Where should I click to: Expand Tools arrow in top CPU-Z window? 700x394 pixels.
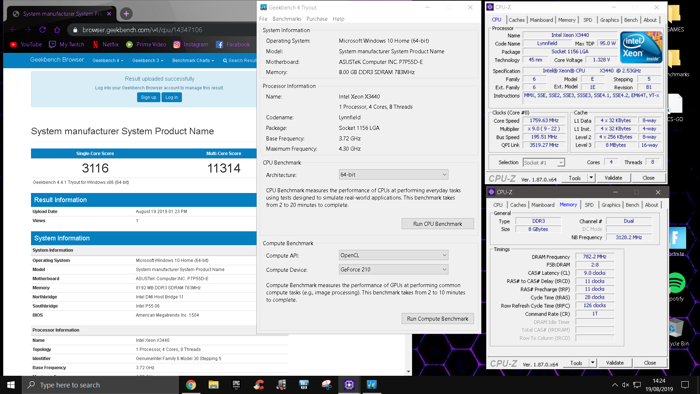591,178
